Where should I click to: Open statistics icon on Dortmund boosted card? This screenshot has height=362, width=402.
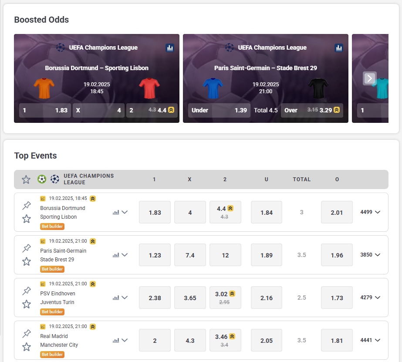(x=170, y=47)
